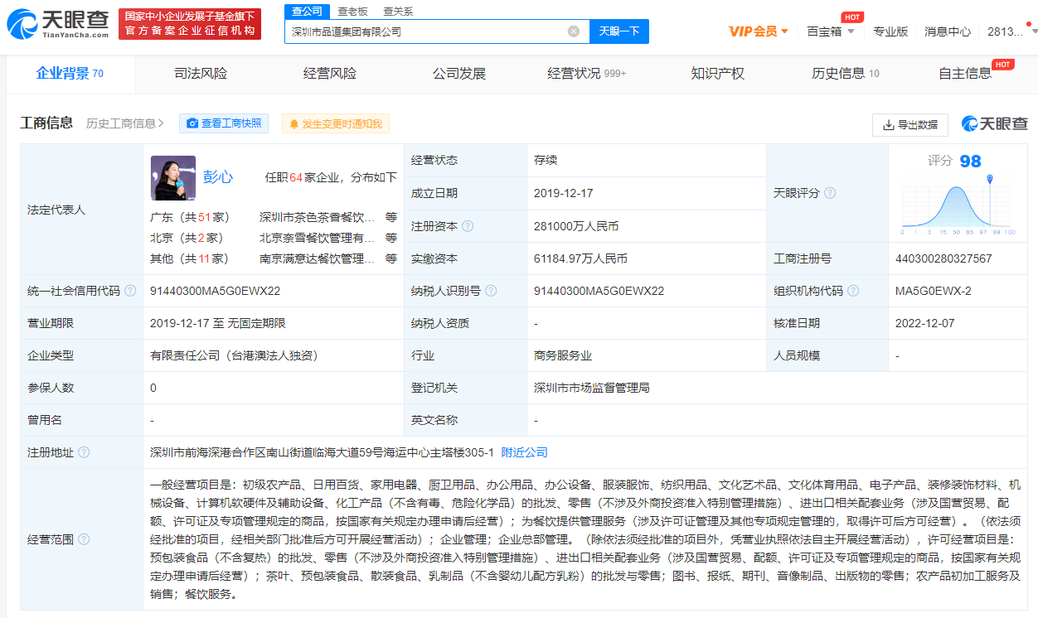Click the 天眼一下 search button

coord(618,31)
